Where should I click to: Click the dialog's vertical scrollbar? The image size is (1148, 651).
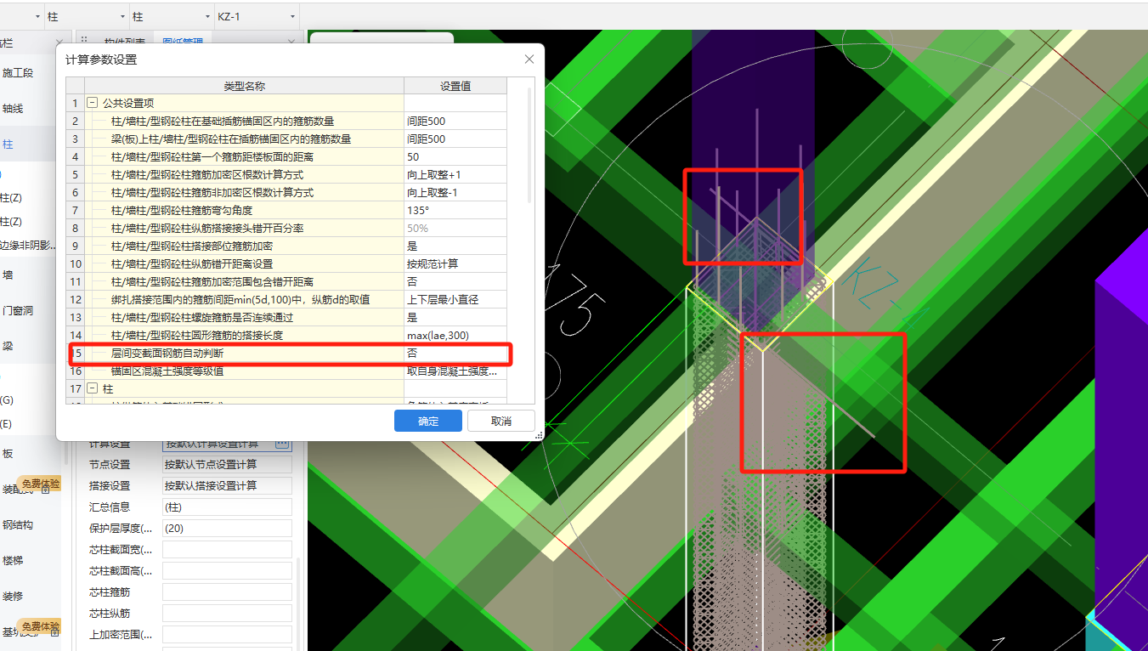coord(530,144)
